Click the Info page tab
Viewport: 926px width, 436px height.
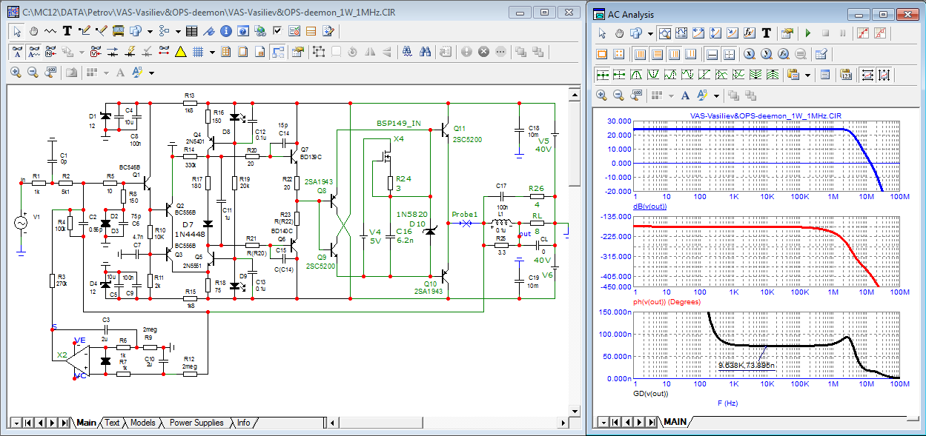[x=243, y=423]
